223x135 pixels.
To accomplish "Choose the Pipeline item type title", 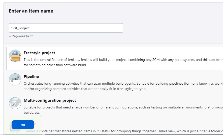I will (x=31, y=77).
